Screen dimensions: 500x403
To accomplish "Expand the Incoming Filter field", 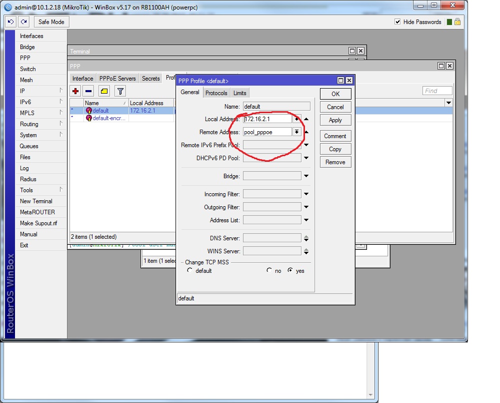I will [306, 194].
